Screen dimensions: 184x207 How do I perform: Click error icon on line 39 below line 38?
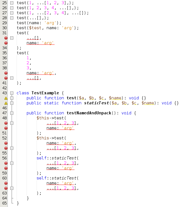click(x=6, y=73)
